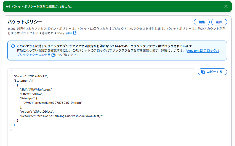Click the "Version": "2012-10-17" line
Viewport: 235px width, 146px height.
[31, 76]
